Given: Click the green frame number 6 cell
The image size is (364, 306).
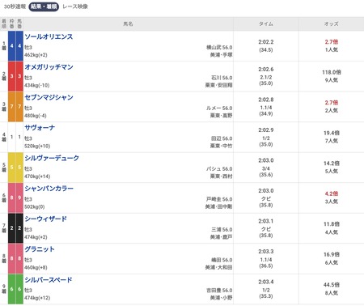Looking at the screenshot, I should point(11,289).
